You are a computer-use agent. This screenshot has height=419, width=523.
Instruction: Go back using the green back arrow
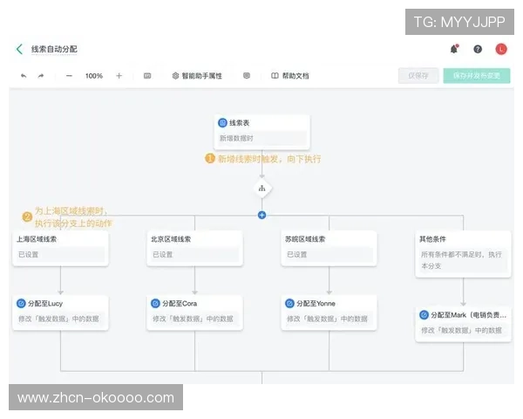pos(19,49)
